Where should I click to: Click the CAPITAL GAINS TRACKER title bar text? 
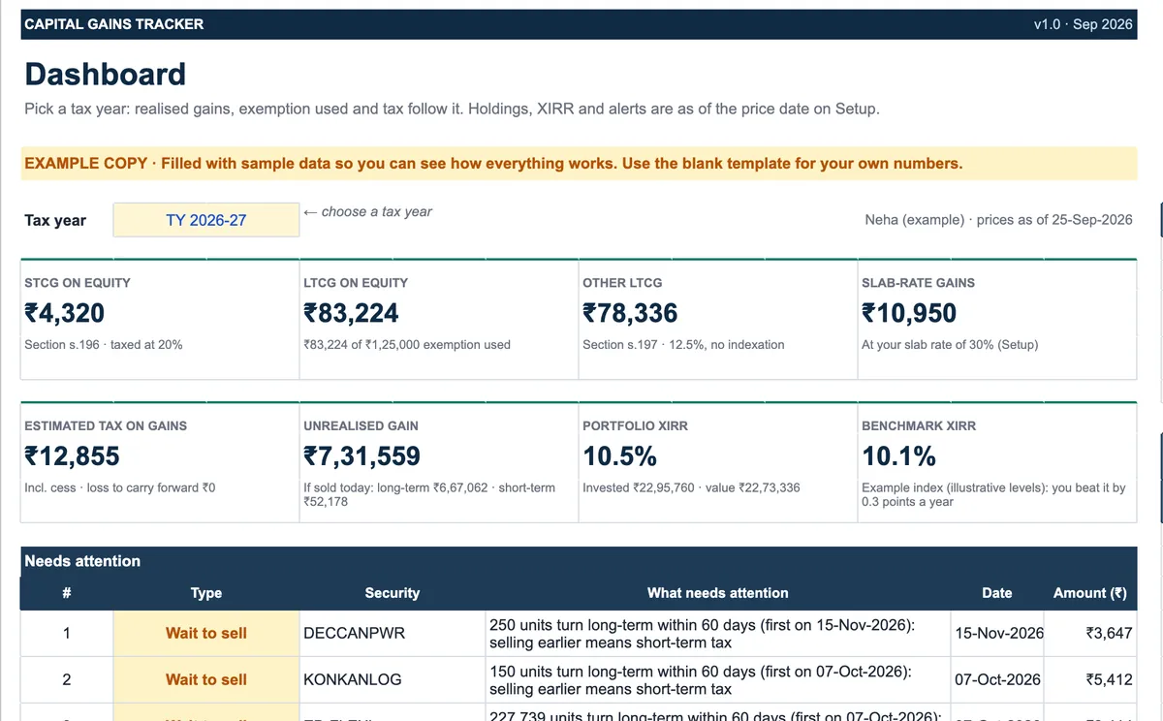[x=114, y=24]
